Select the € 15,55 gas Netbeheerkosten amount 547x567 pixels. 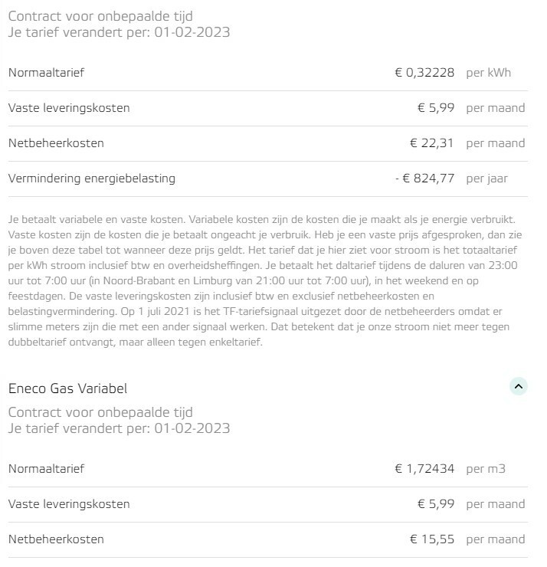432,539
